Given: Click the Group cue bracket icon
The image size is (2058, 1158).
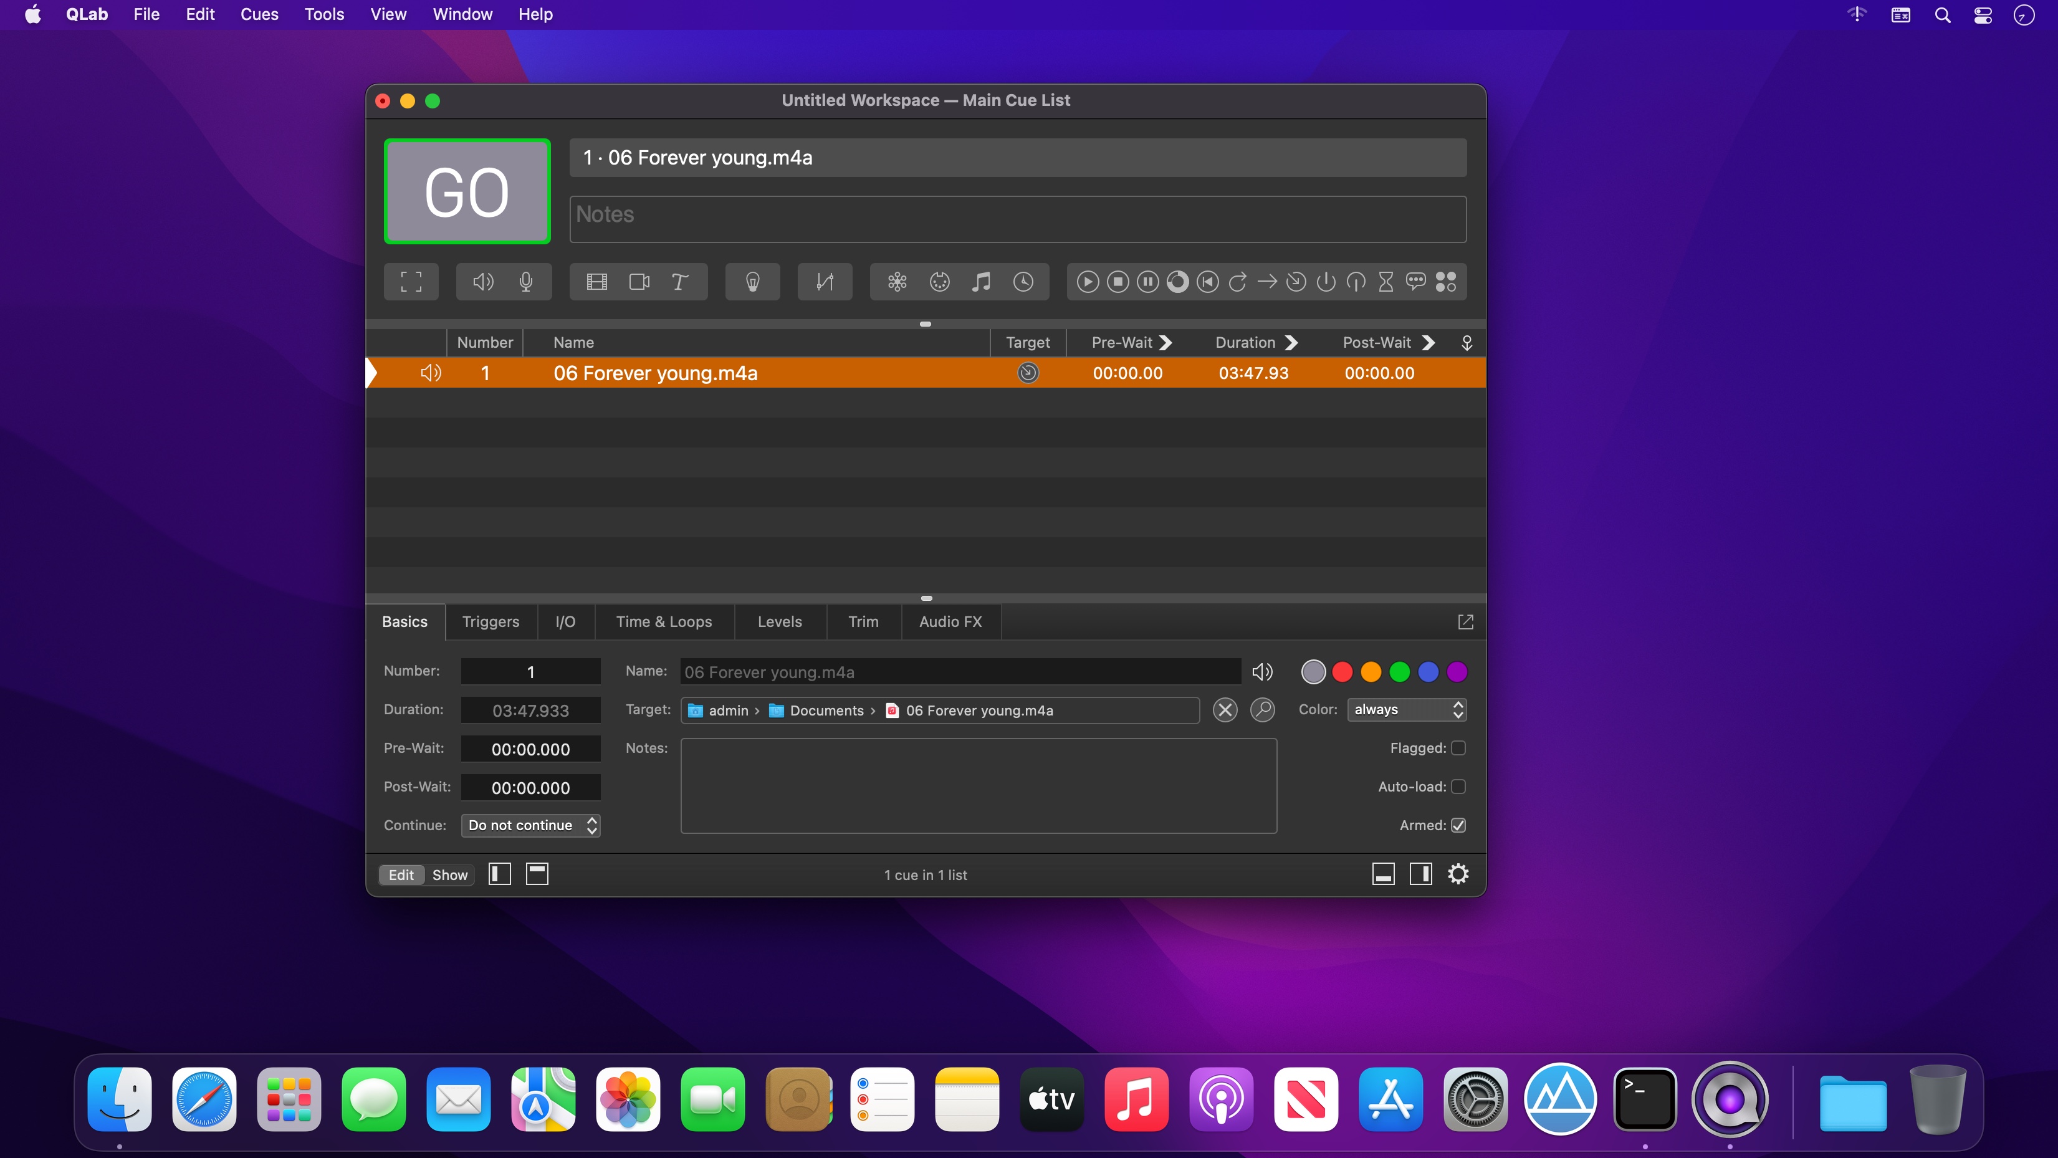Looking at the screenshot, I should pos(411,281).
